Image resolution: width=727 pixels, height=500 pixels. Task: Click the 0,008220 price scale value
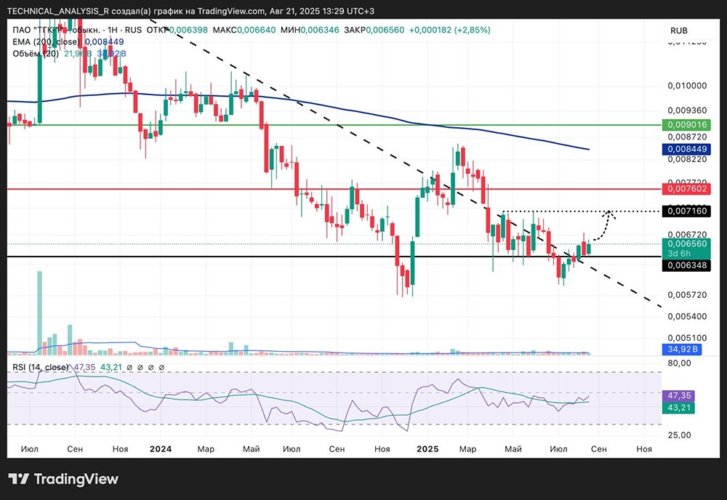(x=687, y=159)
